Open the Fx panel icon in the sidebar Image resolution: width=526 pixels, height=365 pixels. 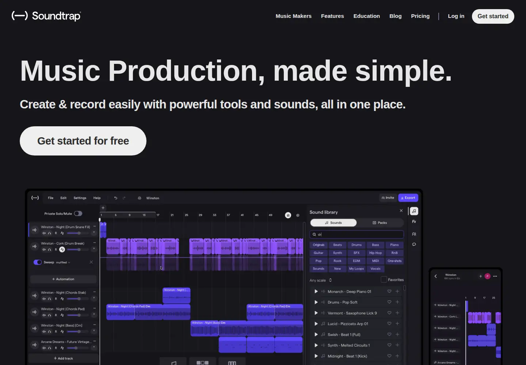pyautogui.click(x=414, y=222)
